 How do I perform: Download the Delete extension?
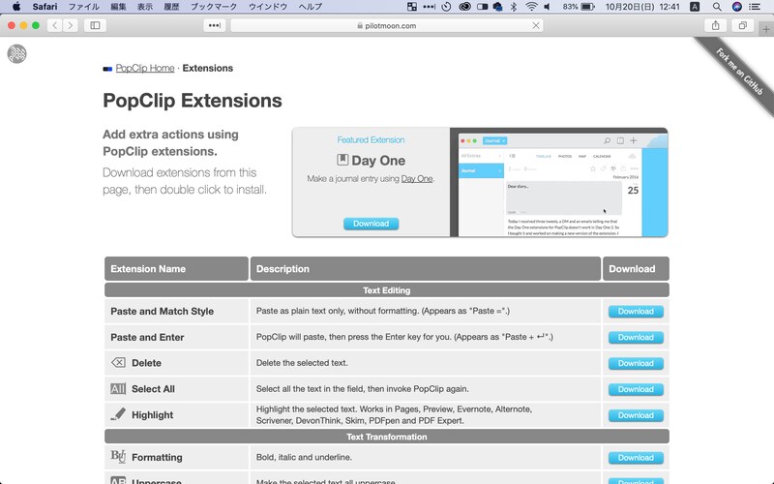click(636, 363)
